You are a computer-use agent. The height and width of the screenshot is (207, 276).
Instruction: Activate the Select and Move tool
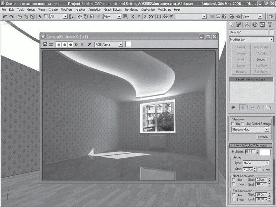(x=80, y=17)
